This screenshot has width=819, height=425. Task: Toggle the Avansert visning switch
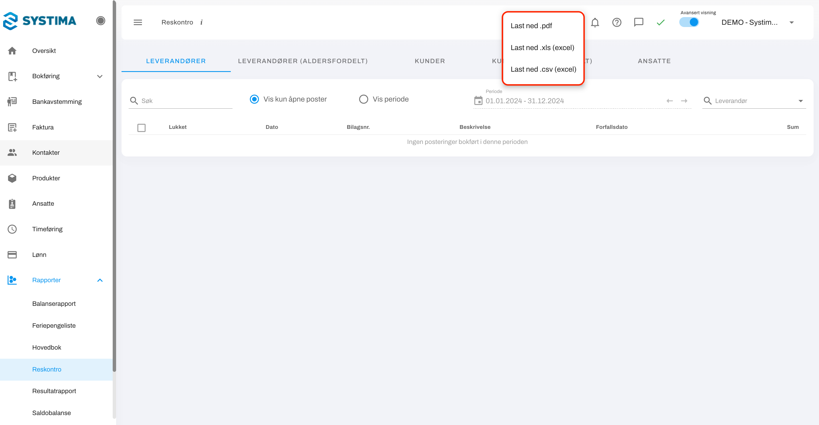coord(689,22)
